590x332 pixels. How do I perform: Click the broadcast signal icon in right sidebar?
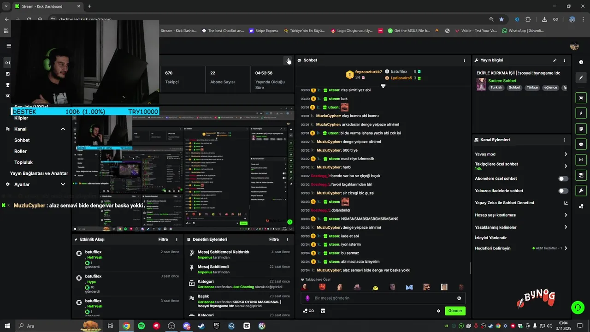coord(581,160)
